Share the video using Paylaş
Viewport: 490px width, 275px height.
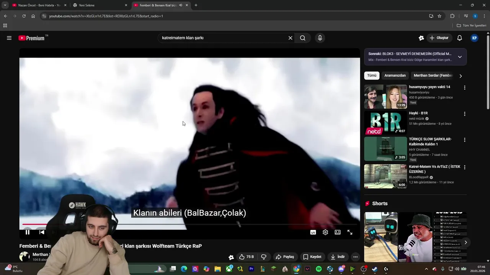point(285,257)
